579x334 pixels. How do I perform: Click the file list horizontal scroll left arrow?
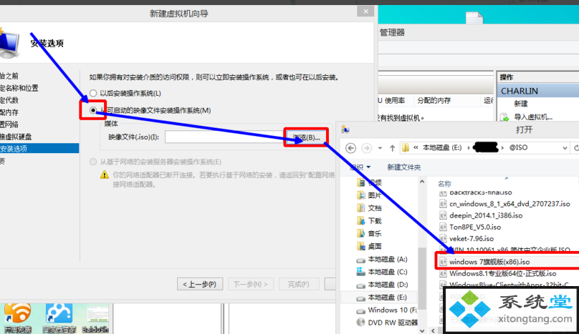(433, 330)
